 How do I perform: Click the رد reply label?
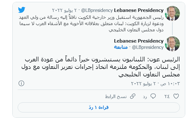pos(145,97)
